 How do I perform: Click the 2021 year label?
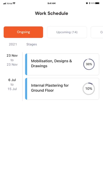13,44
